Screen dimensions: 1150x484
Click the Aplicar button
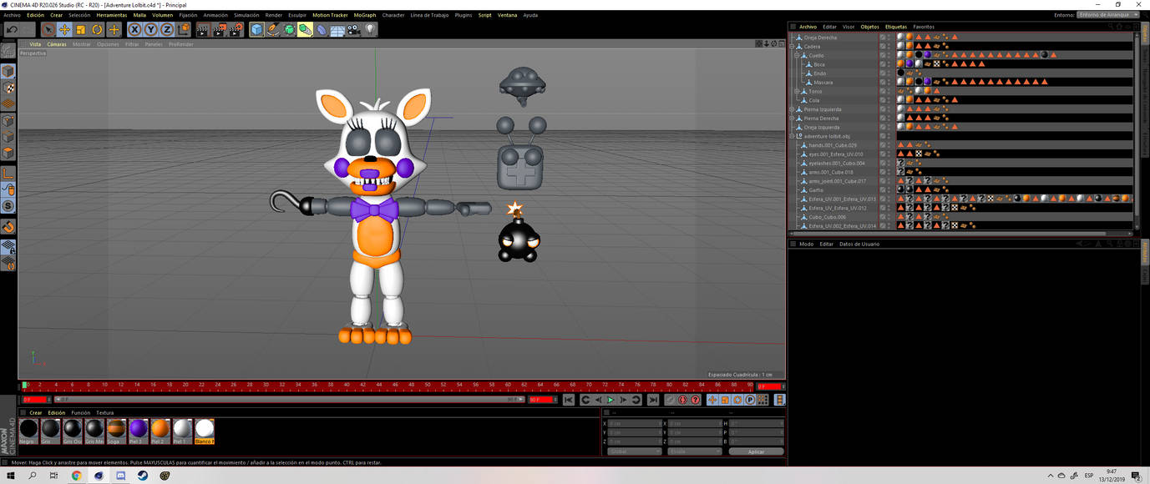(x=756, y=451)
